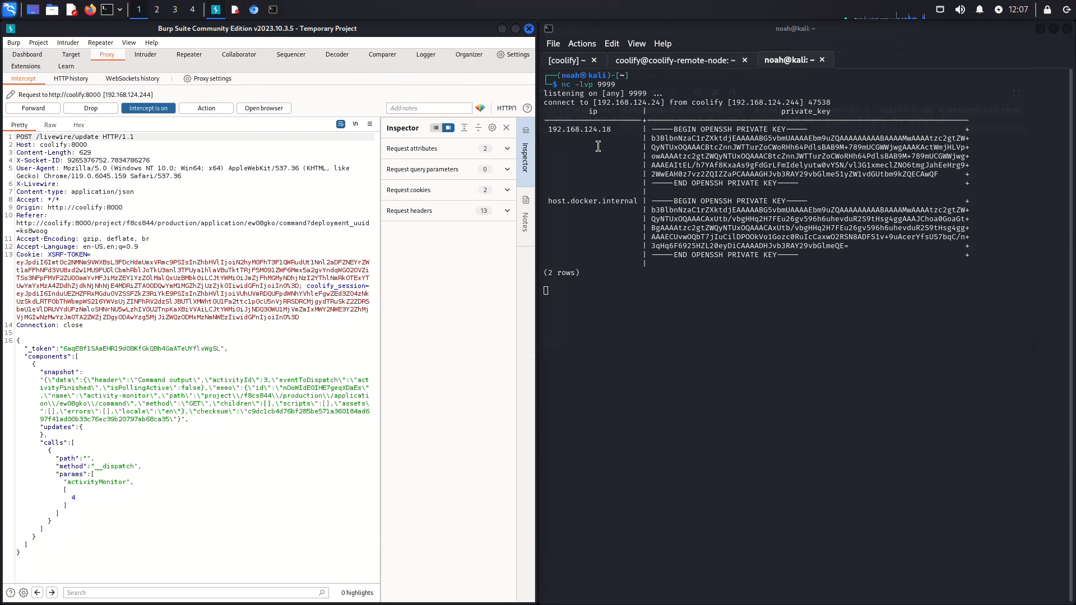Screen dimensions: 1076x605
Task: Lock the screen using the padlock icon
Action: [1047, 10]
